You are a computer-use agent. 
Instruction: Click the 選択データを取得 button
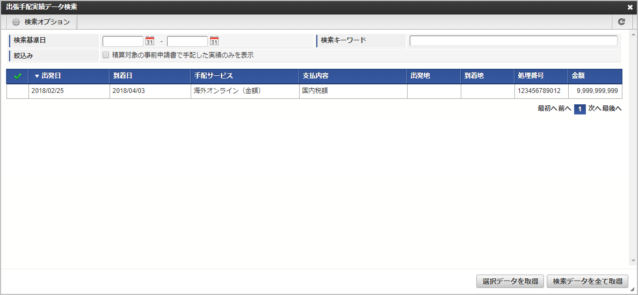tap(510, 282)
